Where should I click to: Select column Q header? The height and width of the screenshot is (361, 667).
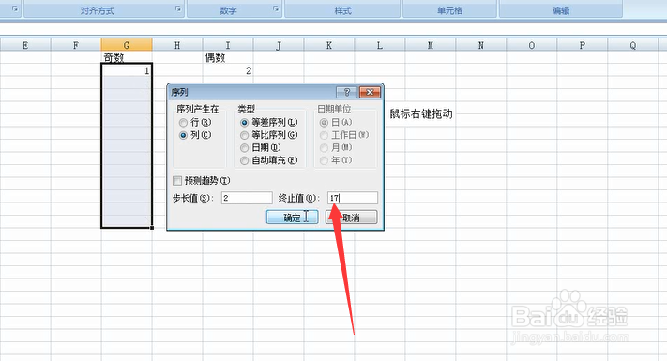click(x=632, y=45)
